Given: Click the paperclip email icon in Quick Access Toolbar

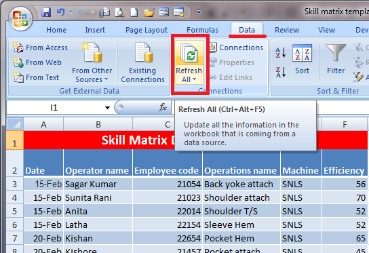Looking at the screenshot, I should [104, 12].
